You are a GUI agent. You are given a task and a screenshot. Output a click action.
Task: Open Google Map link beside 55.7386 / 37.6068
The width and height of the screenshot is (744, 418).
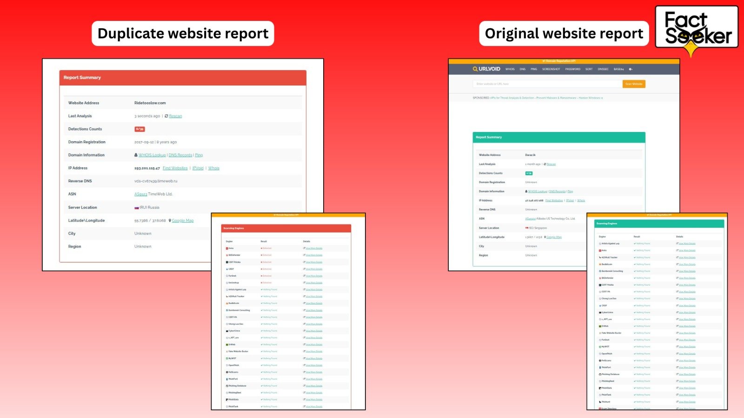point(183,221)
